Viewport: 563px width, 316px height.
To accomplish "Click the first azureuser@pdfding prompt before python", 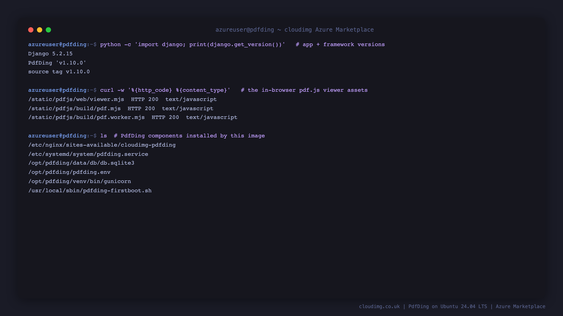I will coord(62,44).
